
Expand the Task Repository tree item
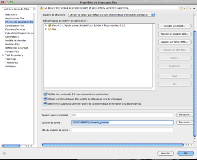[3, 55]
